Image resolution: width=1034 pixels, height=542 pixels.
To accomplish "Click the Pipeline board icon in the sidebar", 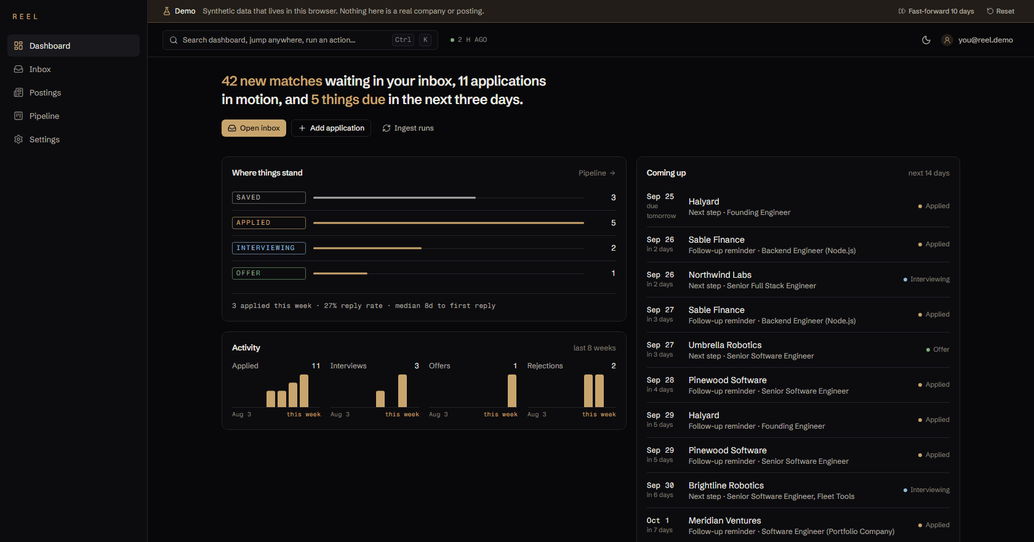I will [18, 116].
